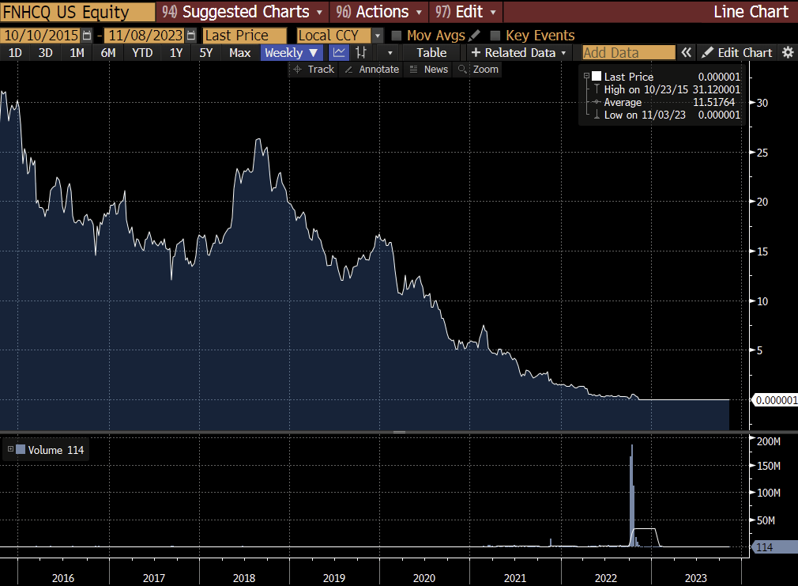Open chart settings gear icon

pos(788,52)
